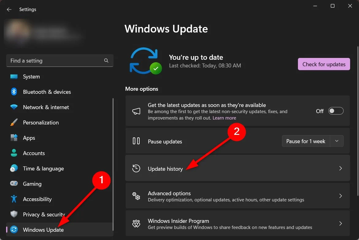This screenshot has height=240, width=359.
Task: Open Update history
Action: (x=237, y=168)
